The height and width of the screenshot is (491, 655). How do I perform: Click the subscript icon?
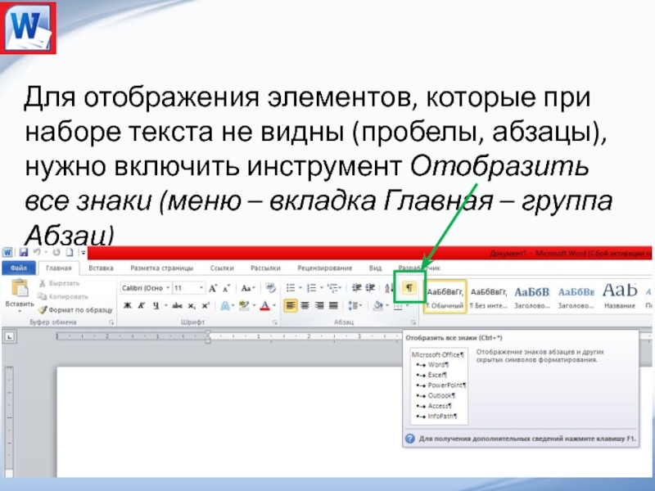click(x=192, y=306)
